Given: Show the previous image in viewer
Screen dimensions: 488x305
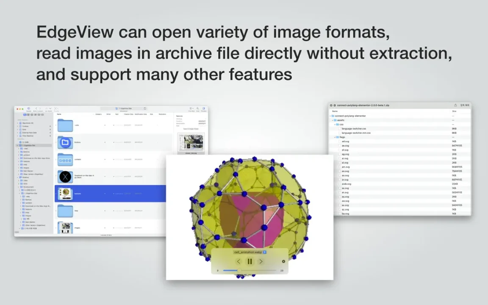Looking at the screenshot, I should [238, 261].
